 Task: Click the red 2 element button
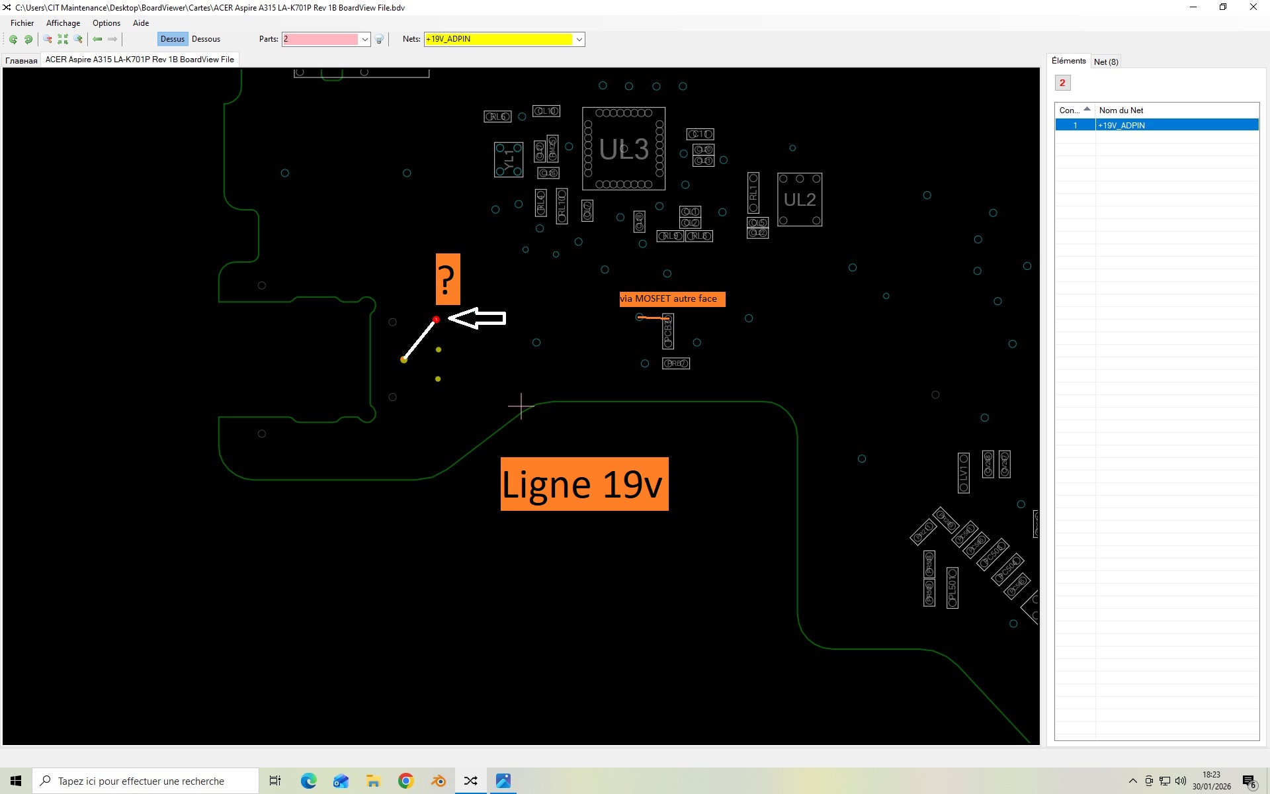[1062, 83]
